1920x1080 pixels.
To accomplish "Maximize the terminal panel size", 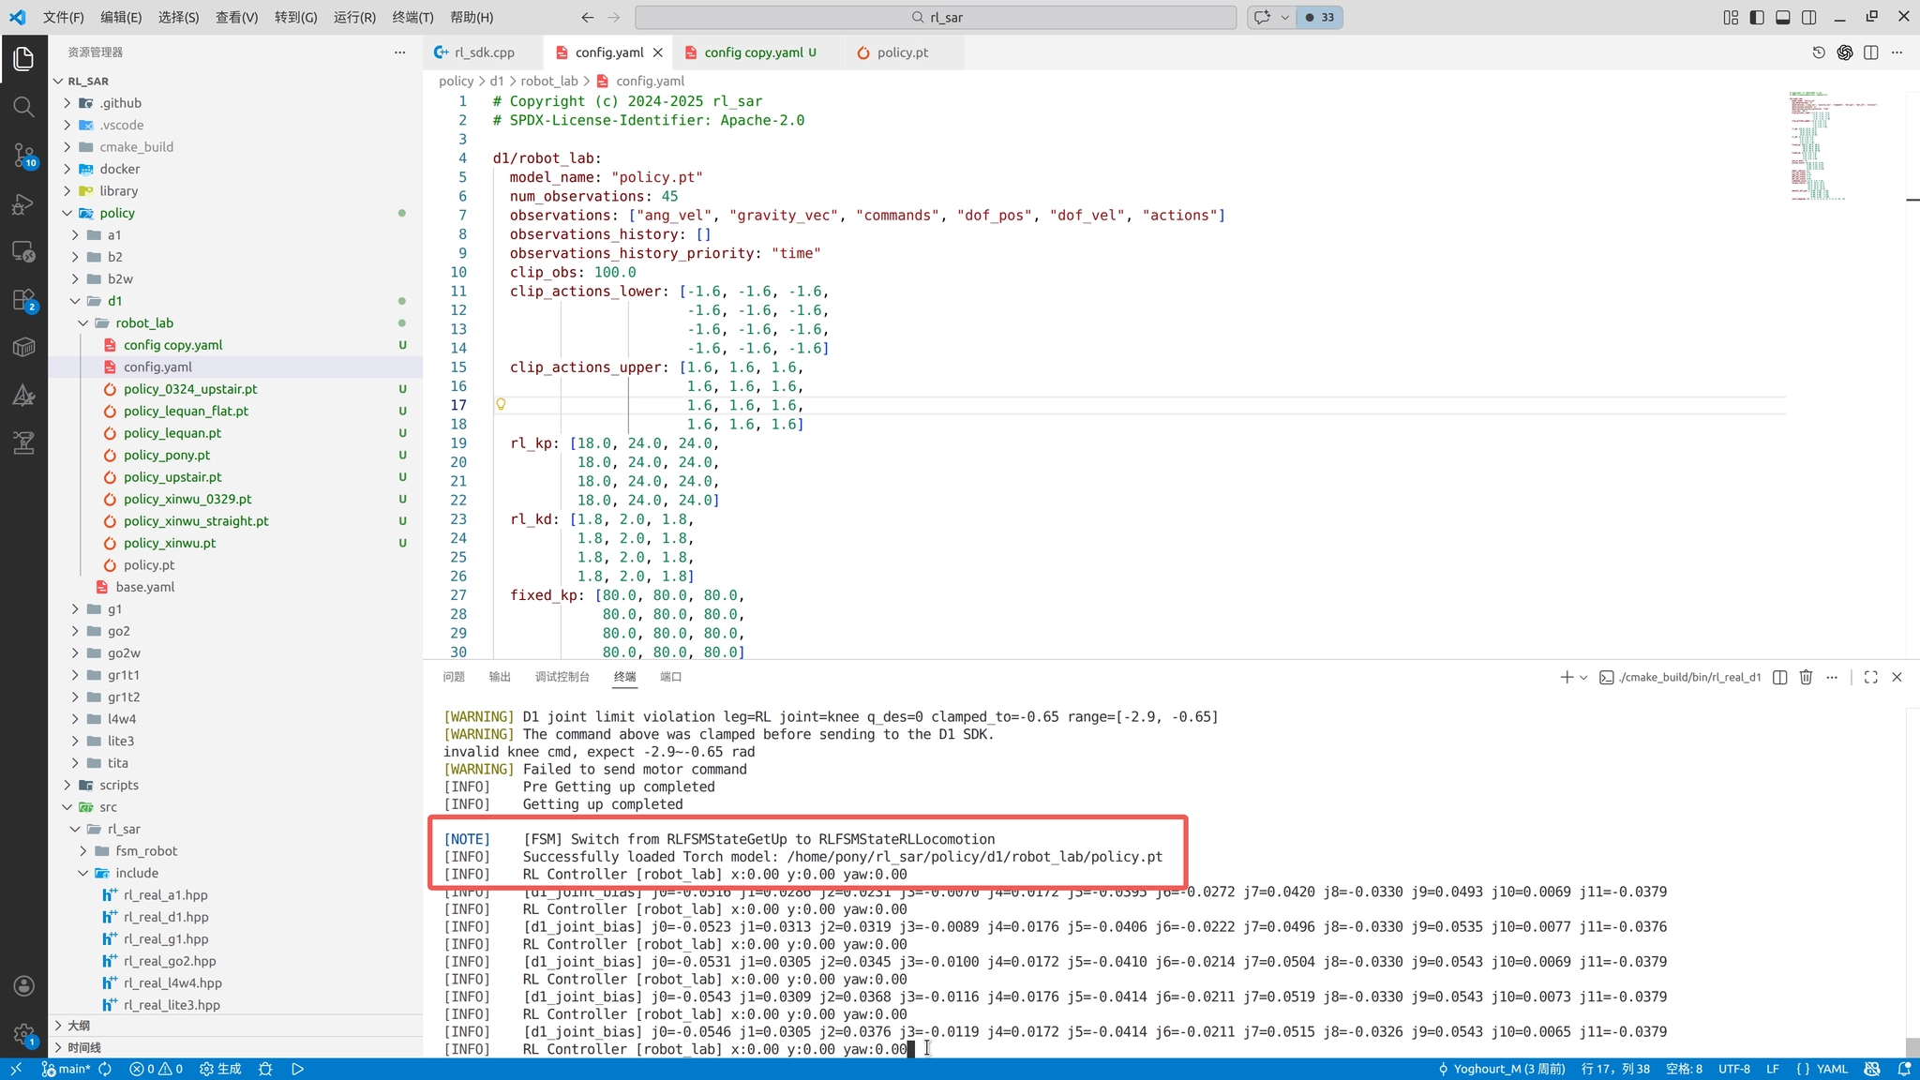I will 1870,677.
